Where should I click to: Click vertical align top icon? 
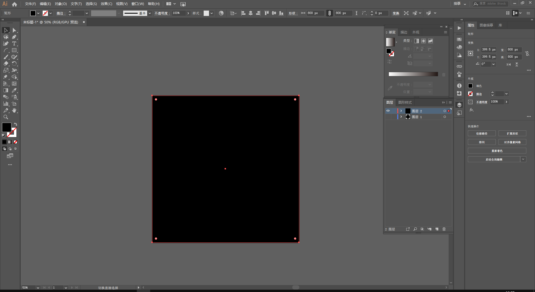[x=267, y=13]
